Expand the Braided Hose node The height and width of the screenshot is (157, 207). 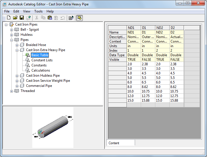point(17,45)
